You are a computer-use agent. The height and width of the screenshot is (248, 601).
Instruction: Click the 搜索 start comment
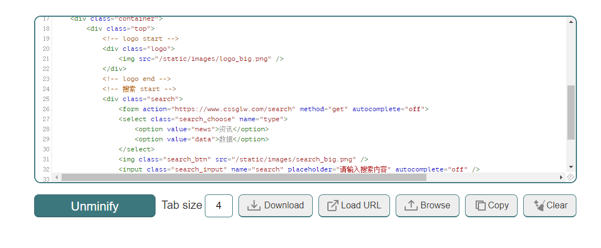(x=139, y=89)
